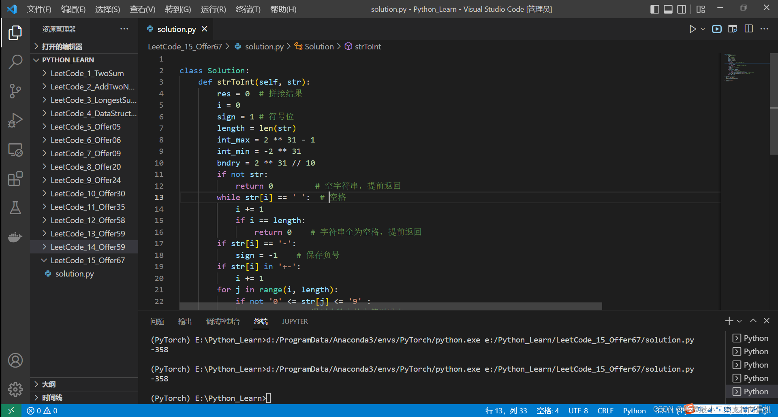Open the 编辑(E) menu
778x417 pixels.
73,9
